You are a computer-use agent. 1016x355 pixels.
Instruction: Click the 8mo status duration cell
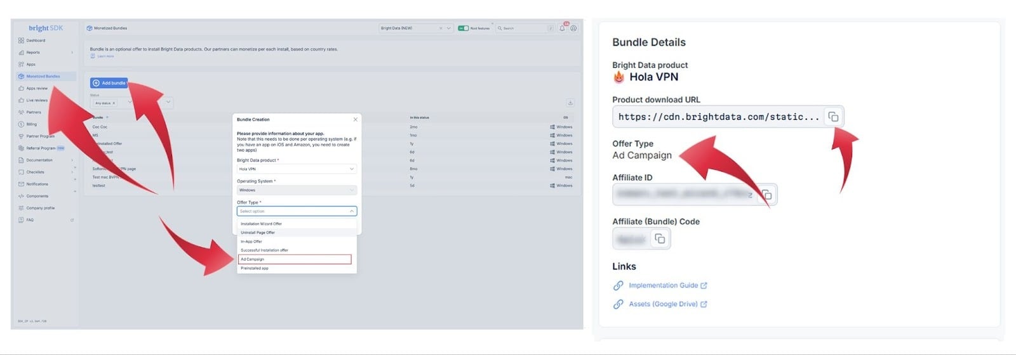click(x=413, y=169)
